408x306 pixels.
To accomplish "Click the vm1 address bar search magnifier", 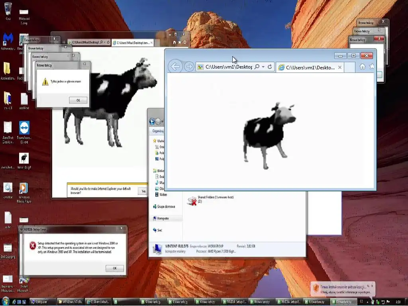I will tap(257, 67).
